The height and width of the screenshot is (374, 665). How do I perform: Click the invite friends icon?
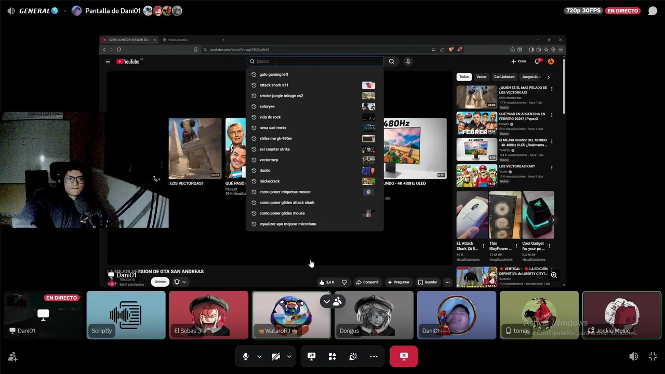coord(12,357)
